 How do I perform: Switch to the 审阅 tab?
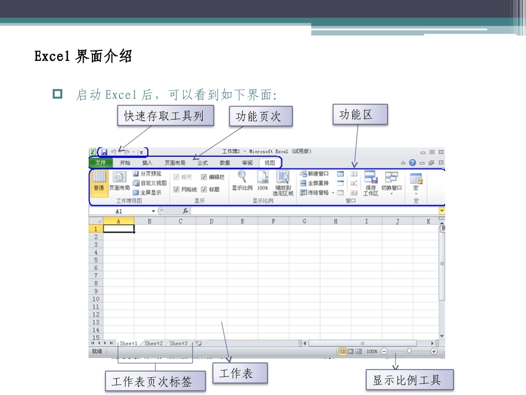pos(247,163)
